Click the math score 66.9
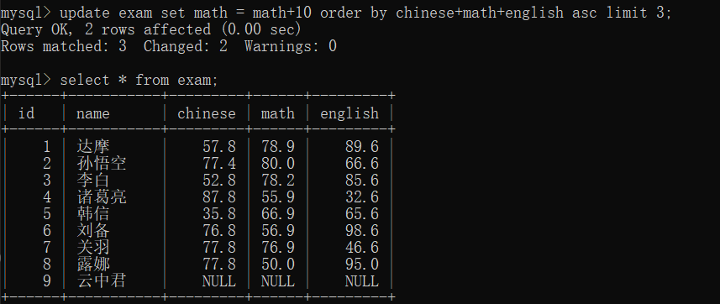 (278, 214)
